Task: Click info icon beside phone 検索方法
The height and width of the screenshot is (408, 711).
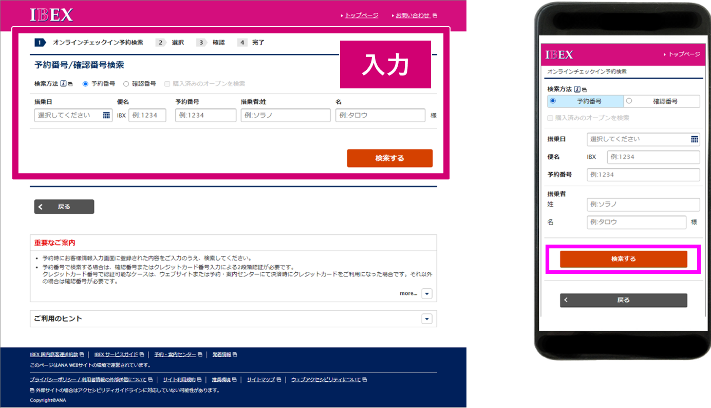Action: tap(577, 89)
